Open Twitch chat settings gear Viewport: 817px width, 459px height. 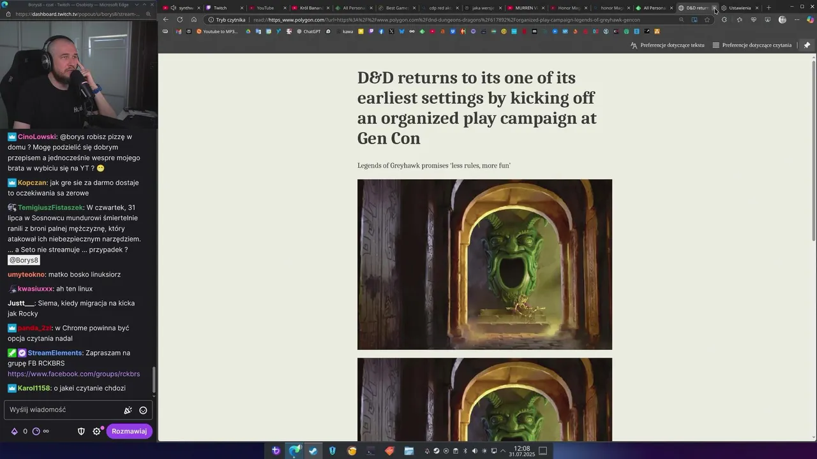click(x=97, y=432)
